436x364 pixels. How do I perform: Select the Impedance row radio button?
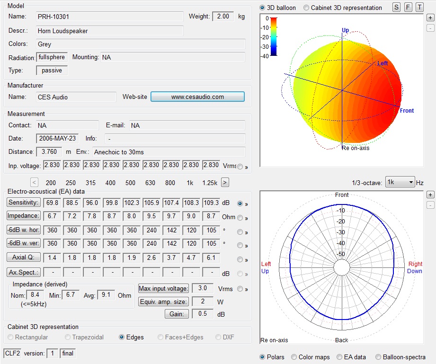point(240,218)
